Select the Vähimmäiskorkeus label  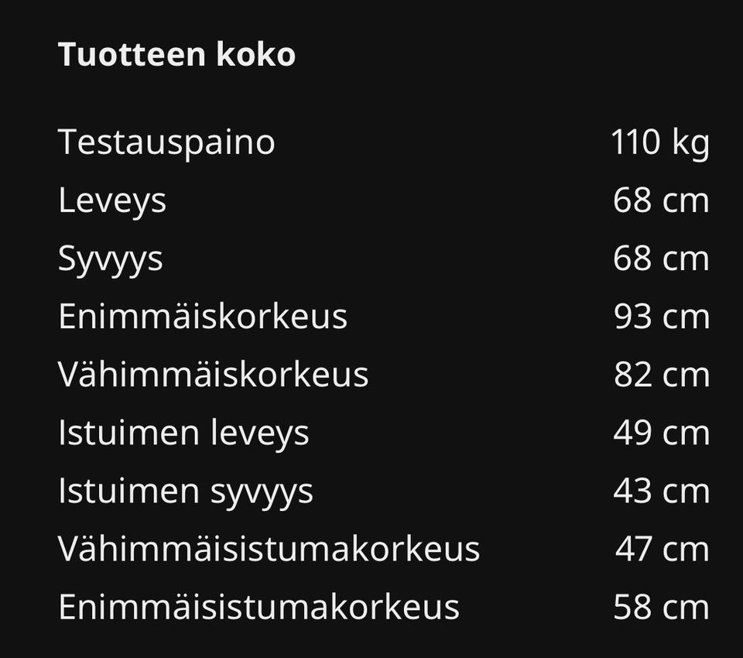213,375
